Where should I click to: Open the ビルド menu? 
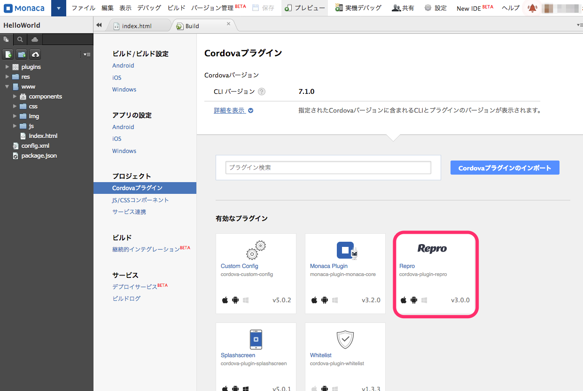tap(176, 8)
